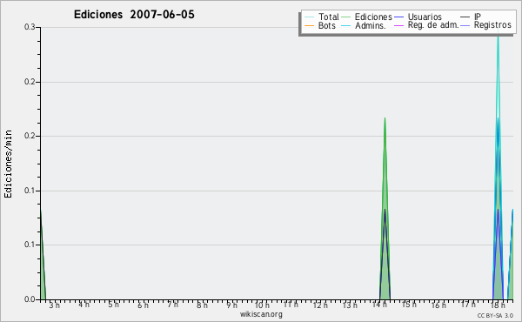
Task: Click the 18 h x-axis label
Action: click(x=498, y=305)
